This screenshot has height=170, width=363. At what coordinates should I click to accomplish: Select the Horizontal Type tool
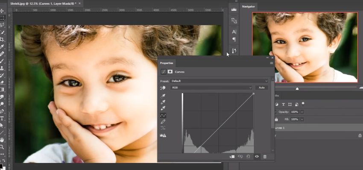(x=2, y=118)
